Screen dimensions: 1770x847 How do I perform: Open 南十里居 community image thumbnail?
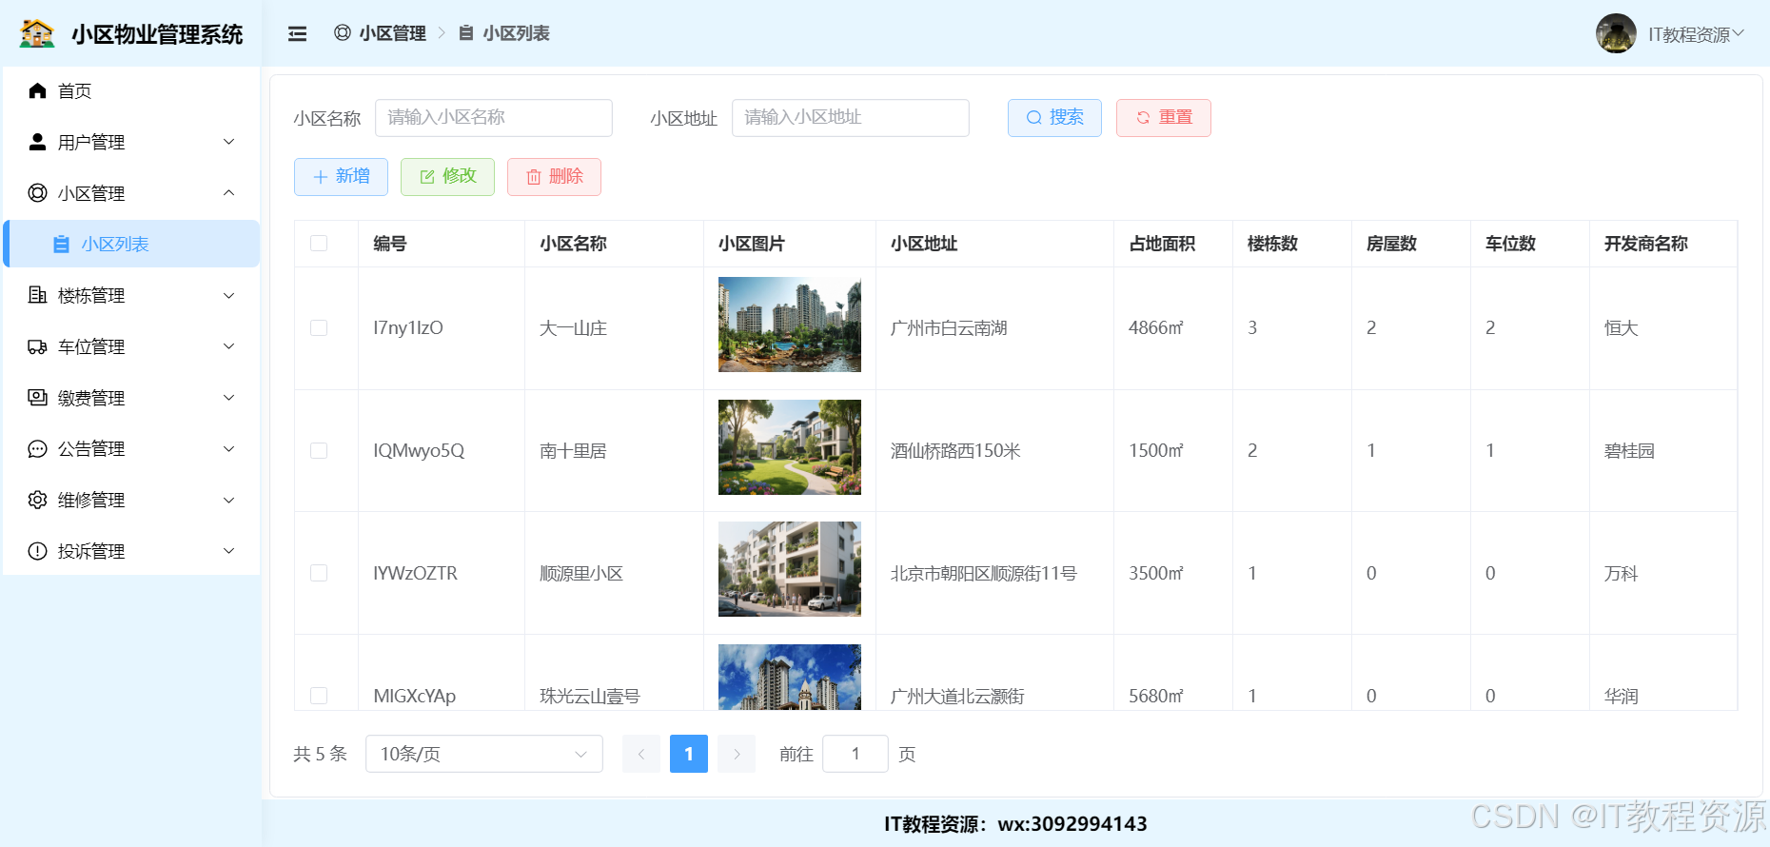point(790,447)
